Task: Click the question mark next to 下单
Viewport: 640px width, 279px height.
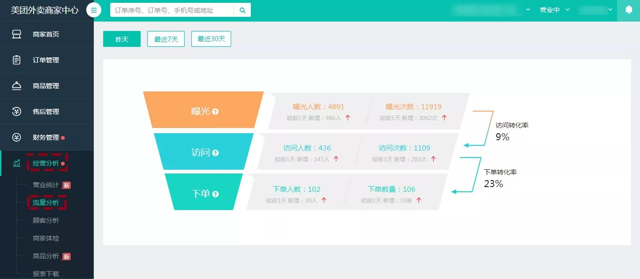Action: tap(215, 194)
